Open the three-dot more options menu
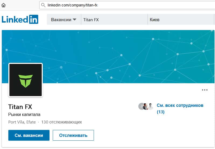Screen dimensions: 215x149 (x=205, y=90)
